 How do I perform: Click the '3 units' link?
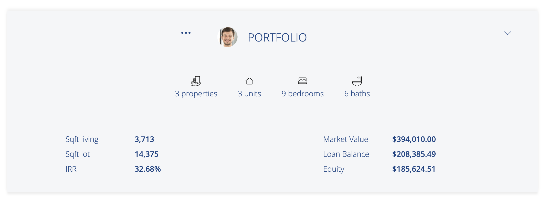click(249, 94)
